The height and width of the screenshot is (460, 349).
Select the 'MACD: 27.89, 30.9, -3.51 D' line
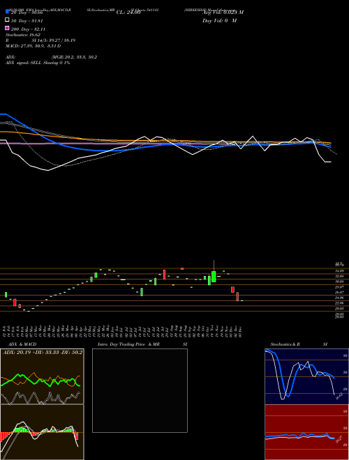34,46
